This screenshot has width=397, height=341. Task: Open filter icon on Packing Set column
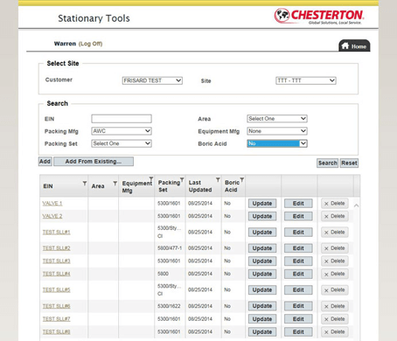pos(182,179)
